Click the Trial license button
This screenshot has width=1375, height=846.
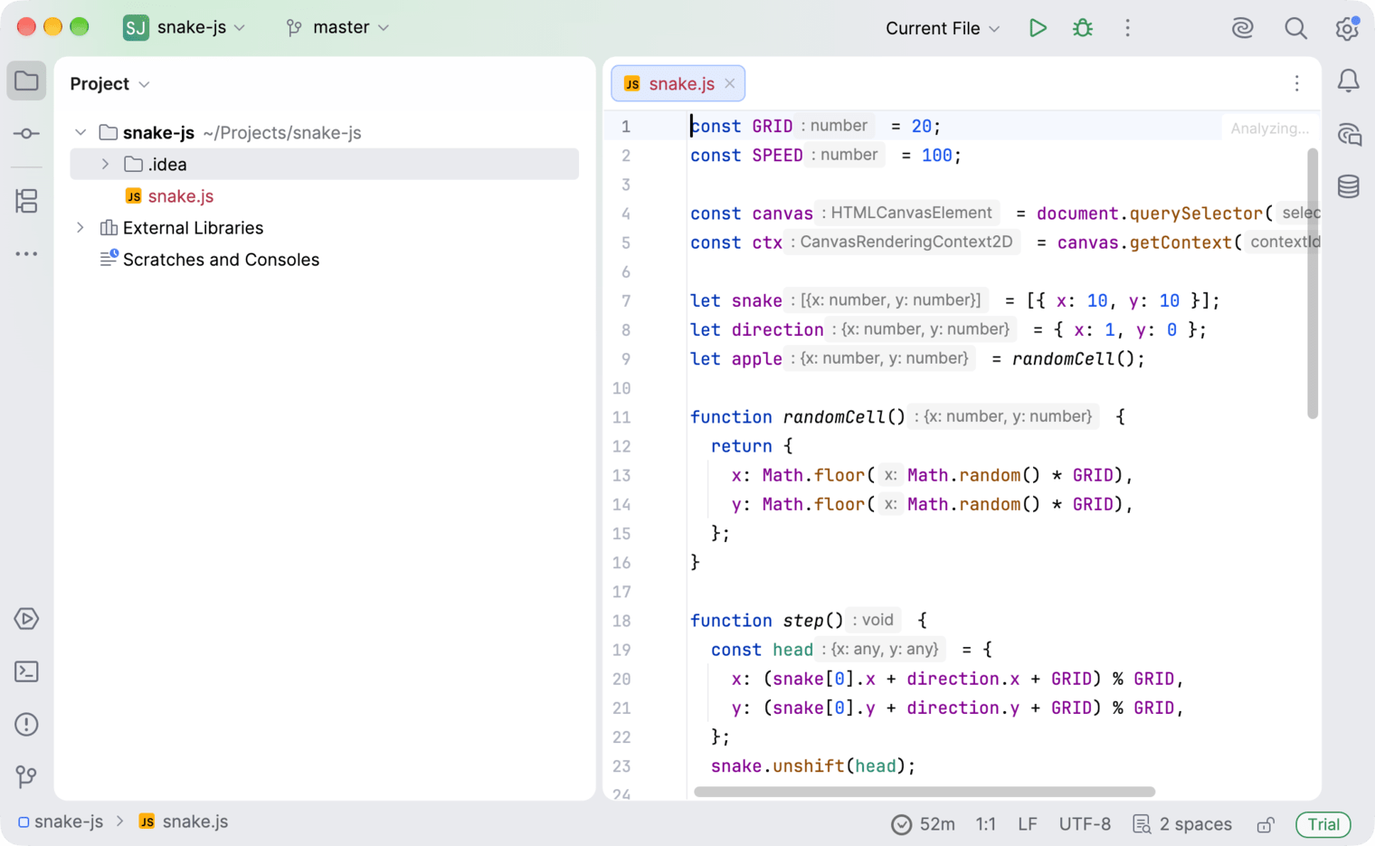(x=1323, y=824)
